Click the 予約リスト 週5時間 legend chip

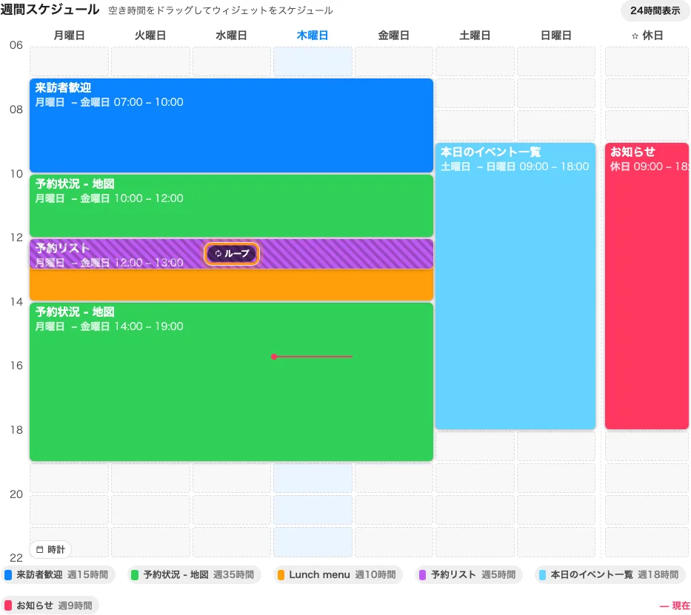click(x=469, y=575)
